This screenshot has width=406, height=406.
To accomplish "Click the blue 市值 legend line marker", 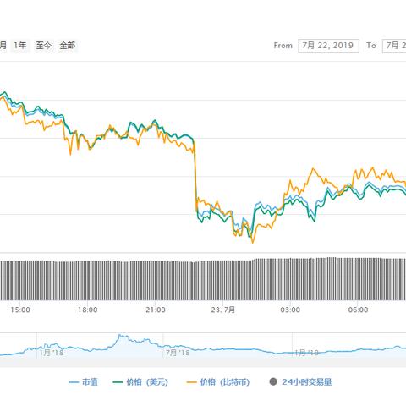I will point(74,382).
